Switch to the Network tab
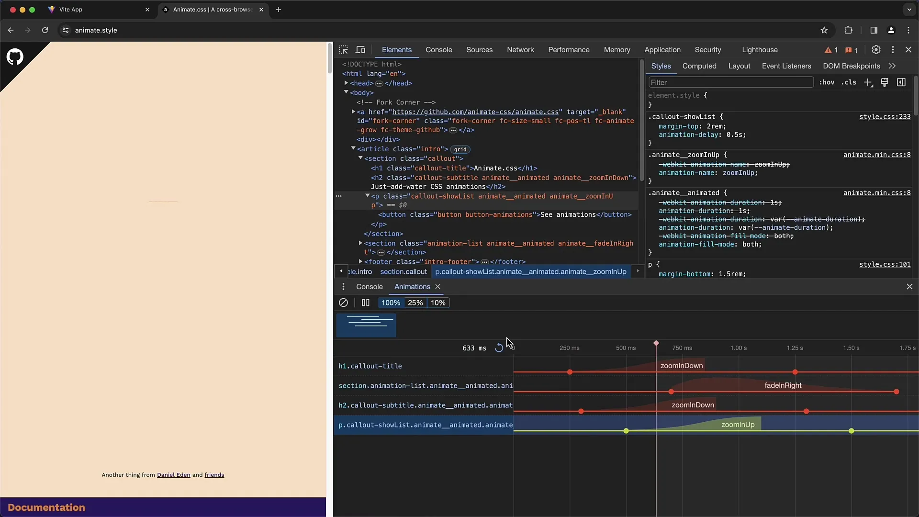This screenshot has width=919, height=517. [x=520, y=50]
